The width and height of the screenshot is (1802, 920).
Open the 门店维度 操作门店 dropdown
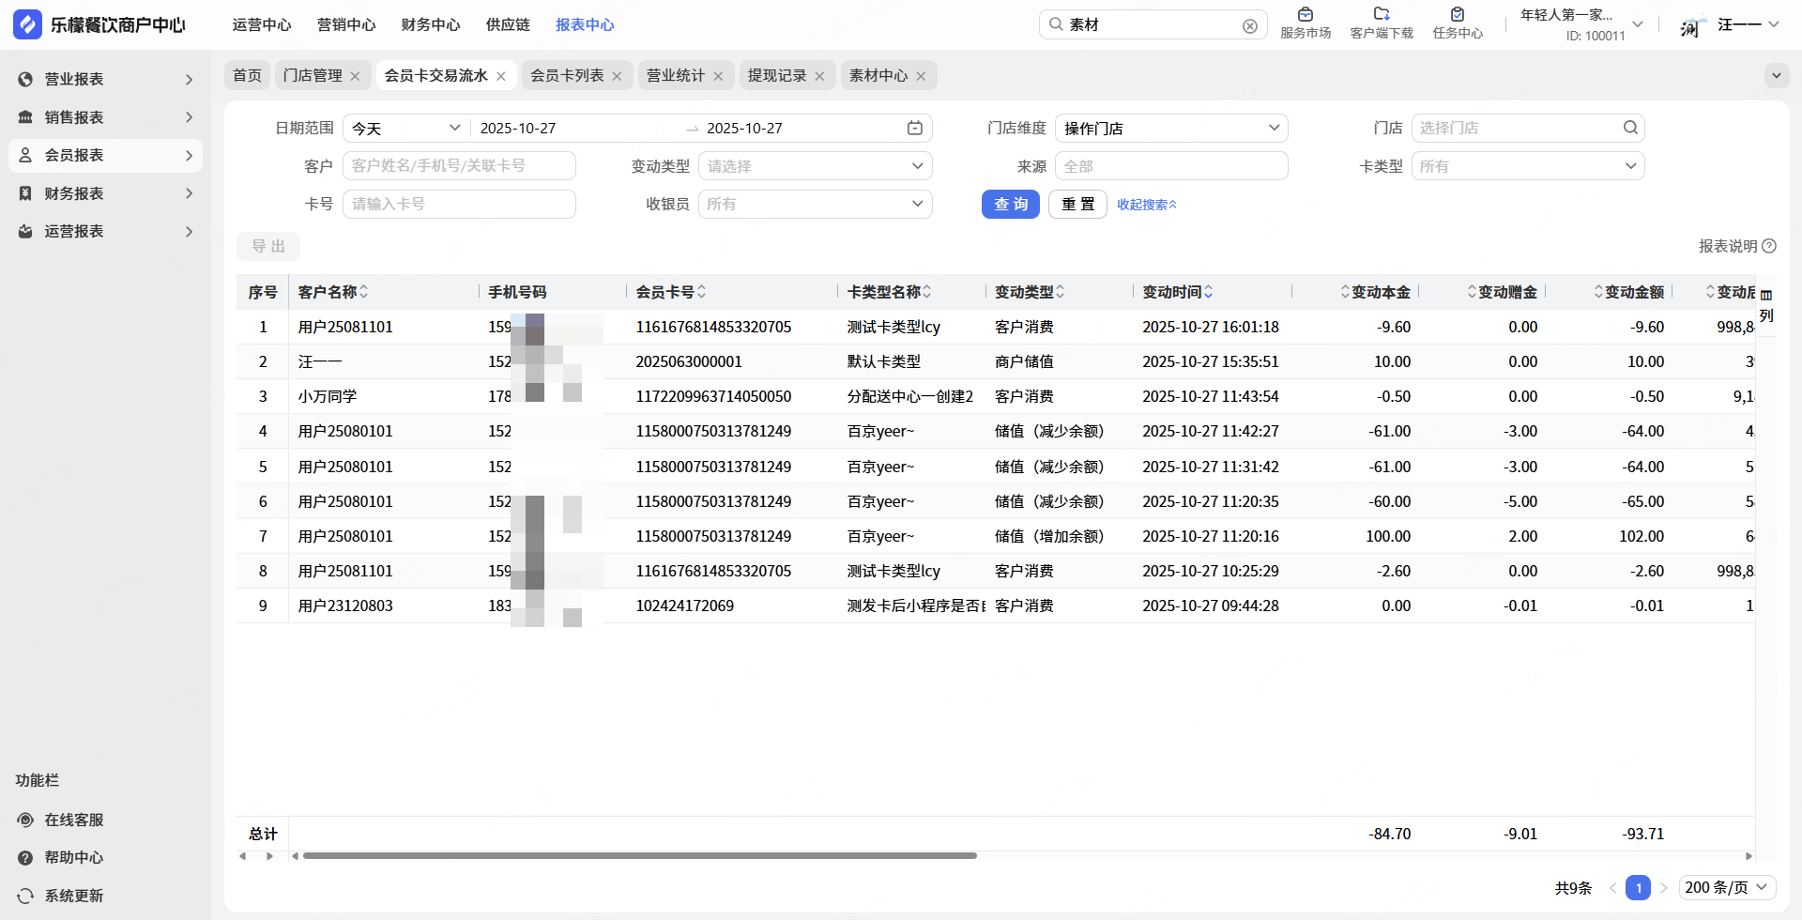(1170, 128)
